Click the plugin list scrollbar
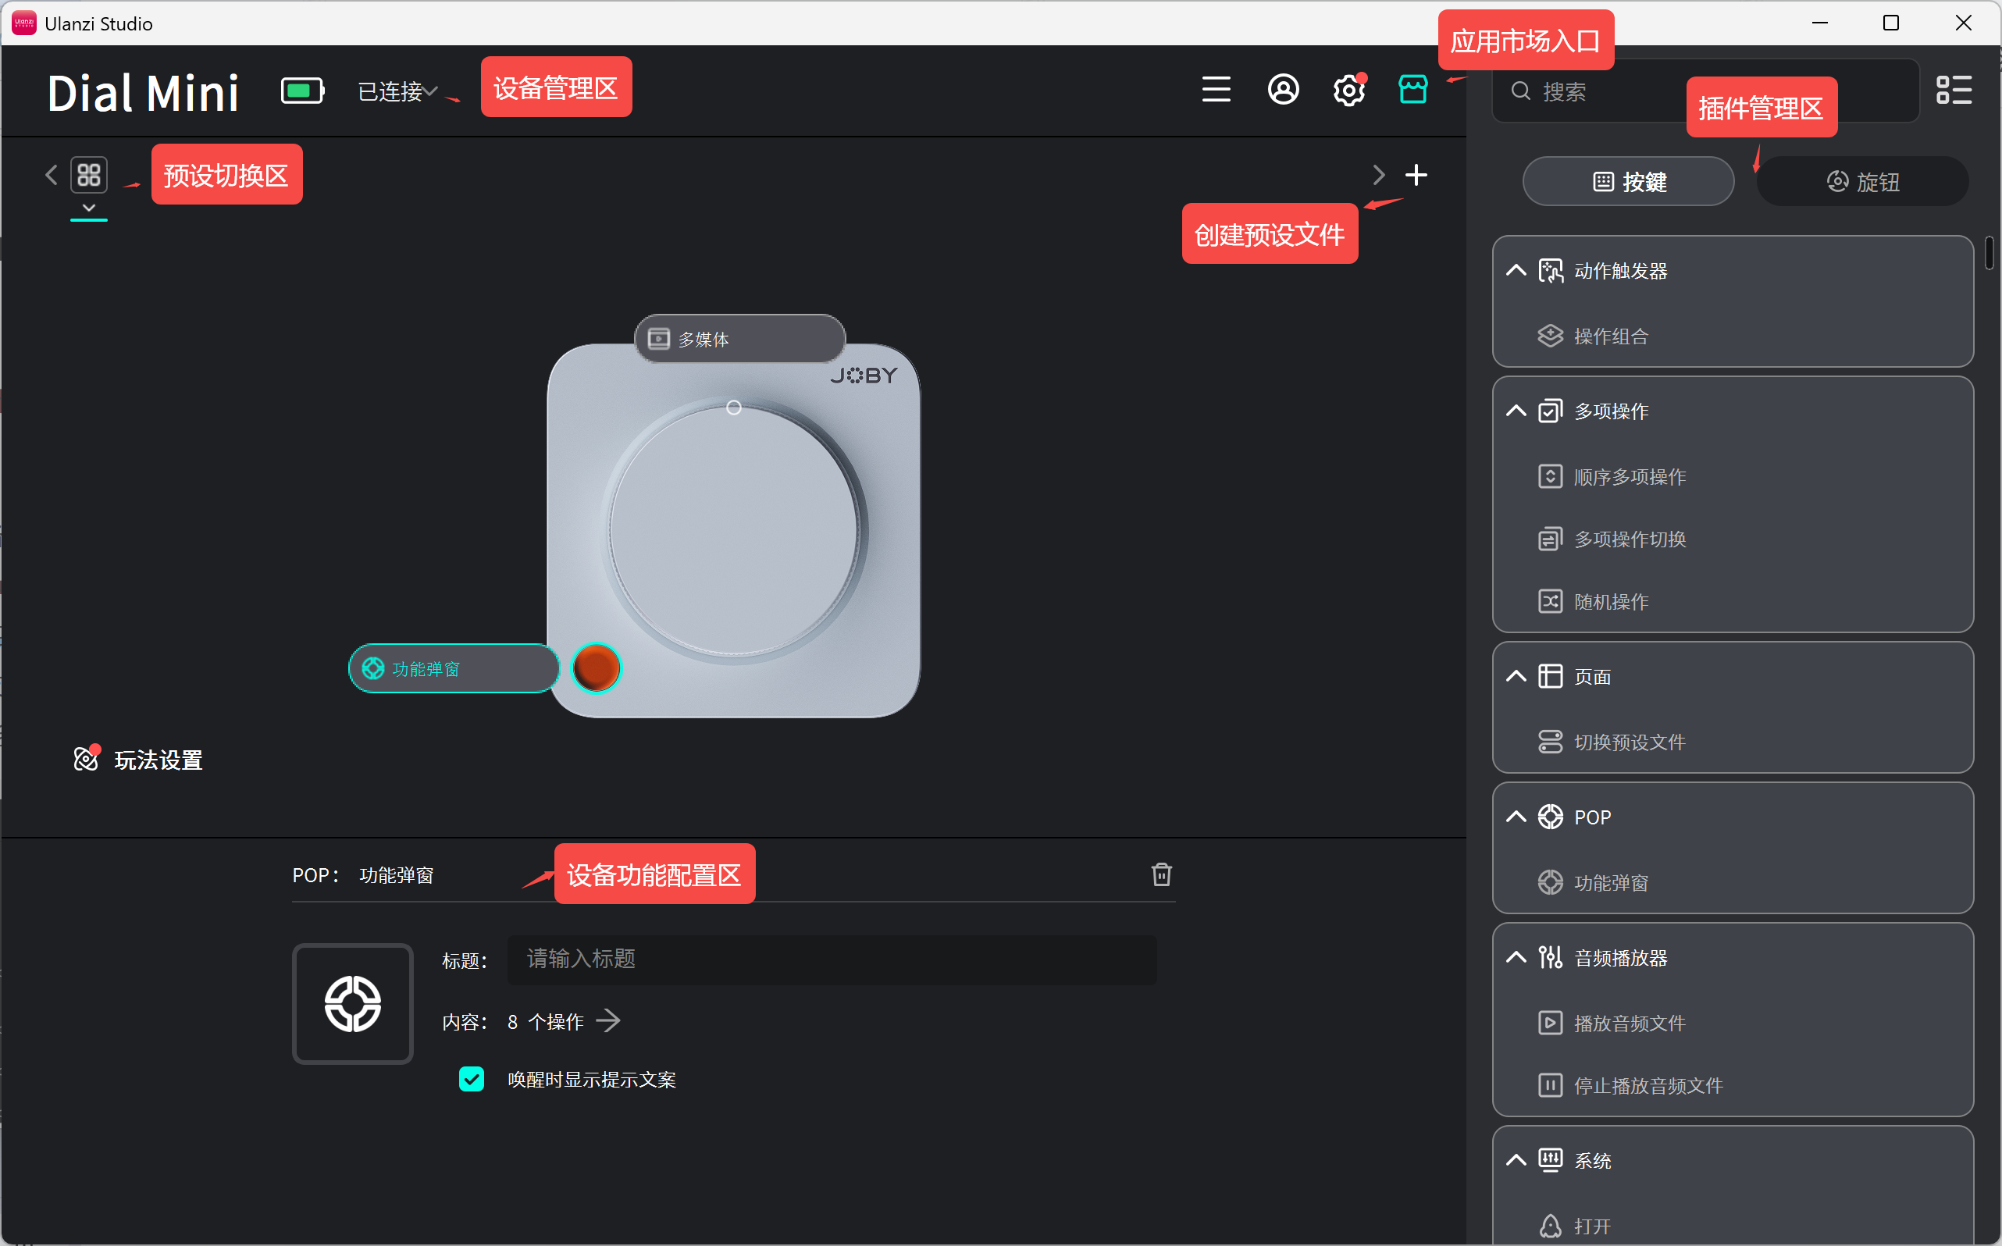 (x=1989, y=252)
